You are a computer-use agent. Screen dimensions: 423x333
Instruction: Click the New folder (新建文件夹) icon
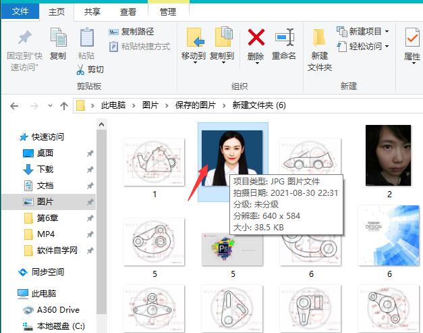click(x=319, y=37)
